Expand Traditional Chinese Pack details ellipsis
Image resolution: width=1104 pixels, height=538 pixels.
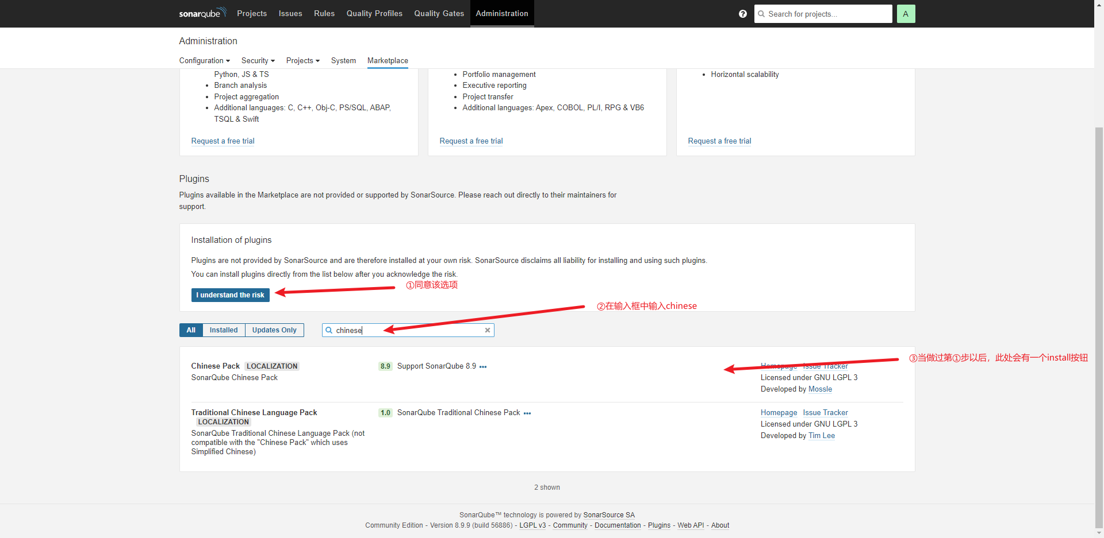click(x=527, y=413)
